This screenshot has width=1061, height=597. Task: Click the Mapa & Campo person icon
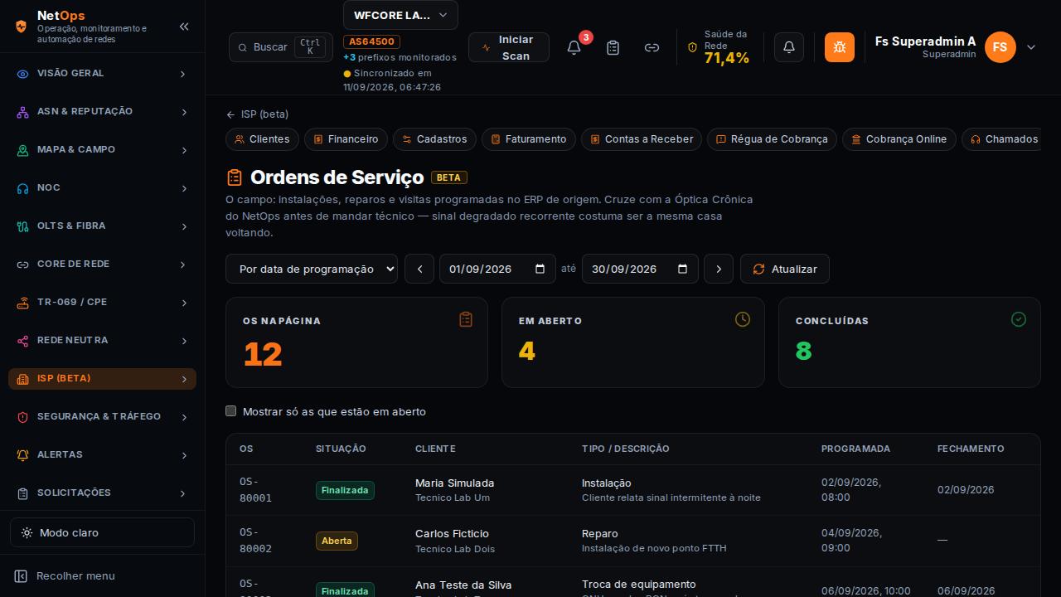pyautogui.click(x=23, y=150)
